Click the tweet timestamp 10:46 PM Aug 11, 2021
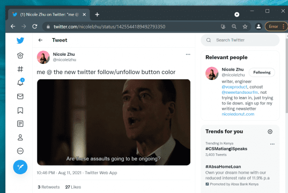 [x=59, y=173]
